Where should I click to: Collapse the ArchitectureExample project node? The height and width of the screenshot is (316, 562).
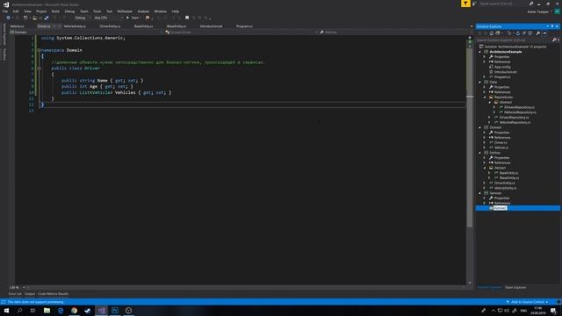480,52
